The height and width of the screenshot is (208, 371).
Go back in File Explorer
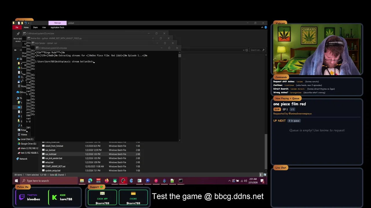[x=16, y=50]
